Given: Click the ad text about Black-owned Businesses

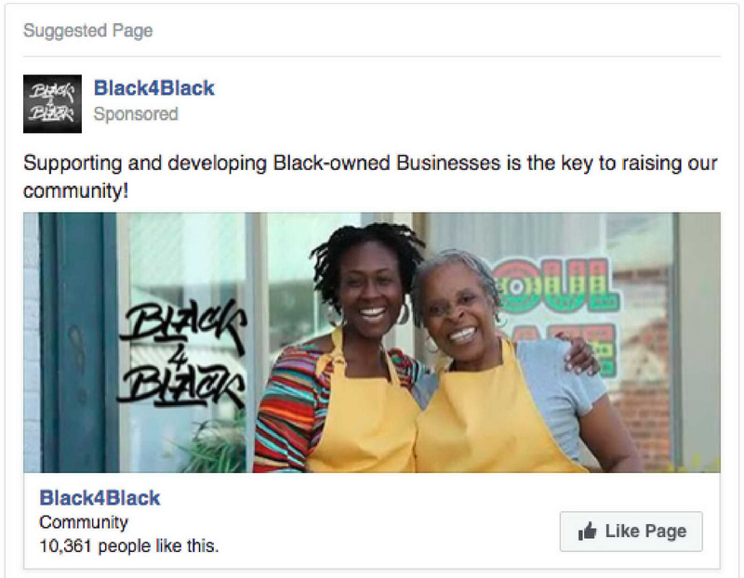Looking at the screenshot, I should (x=370, y=177).
